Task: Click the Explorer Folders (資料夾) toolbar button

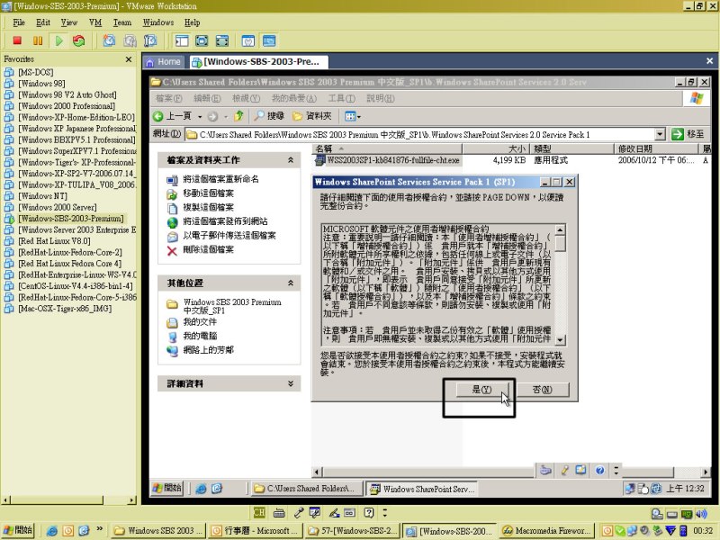Action: tap(312, 116)
